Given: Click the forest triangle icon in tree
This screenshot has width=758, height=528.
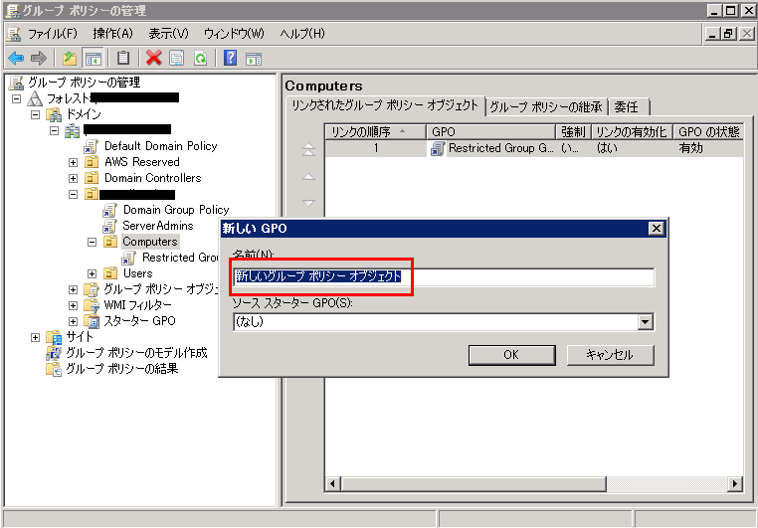Looking at the screenshot, I should click(35, 98).
